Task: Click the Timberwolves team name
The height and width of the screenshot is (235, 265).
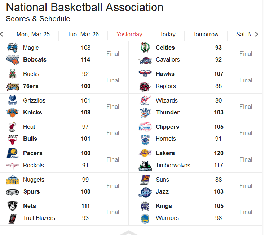Action: [x=173, y=165]
